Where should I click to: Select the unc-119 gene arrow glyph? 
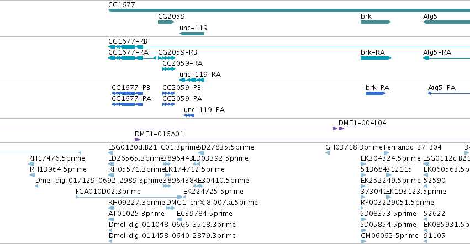pos(192,34)
